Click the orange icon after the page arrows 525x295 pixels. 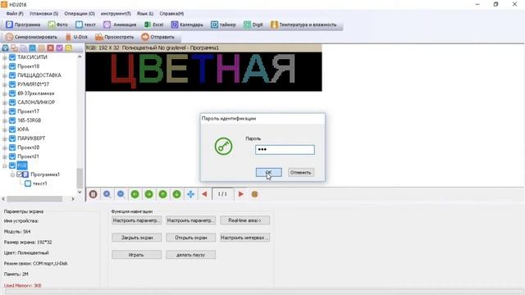click(x=254, y=194)
